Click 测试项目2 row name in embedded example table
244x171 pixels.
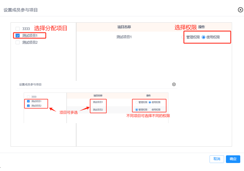(x=98, y=110)
